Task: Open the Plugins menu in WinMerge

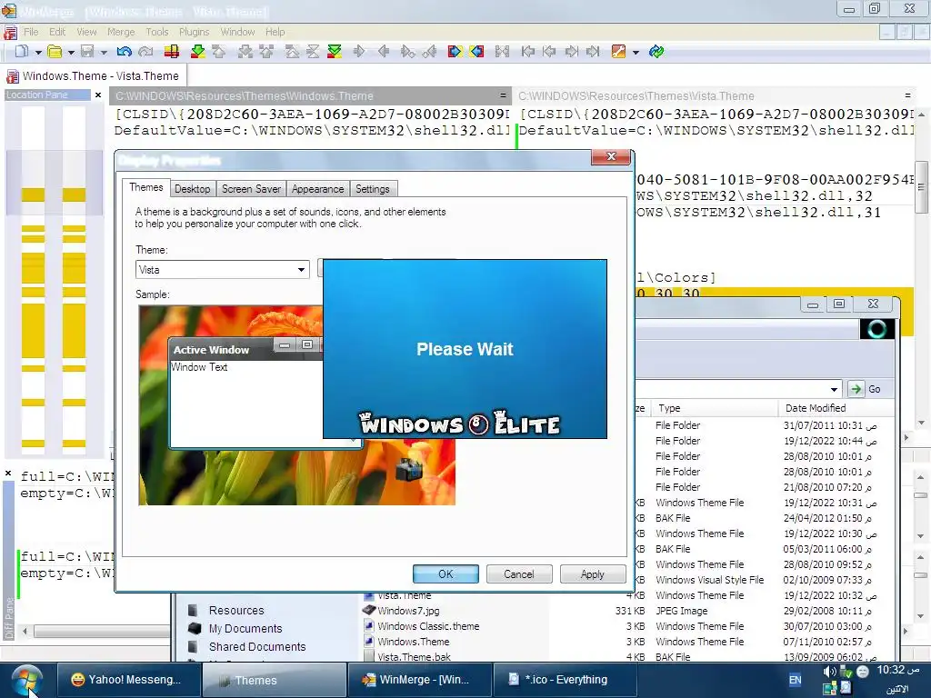Action: pos(195,32)
